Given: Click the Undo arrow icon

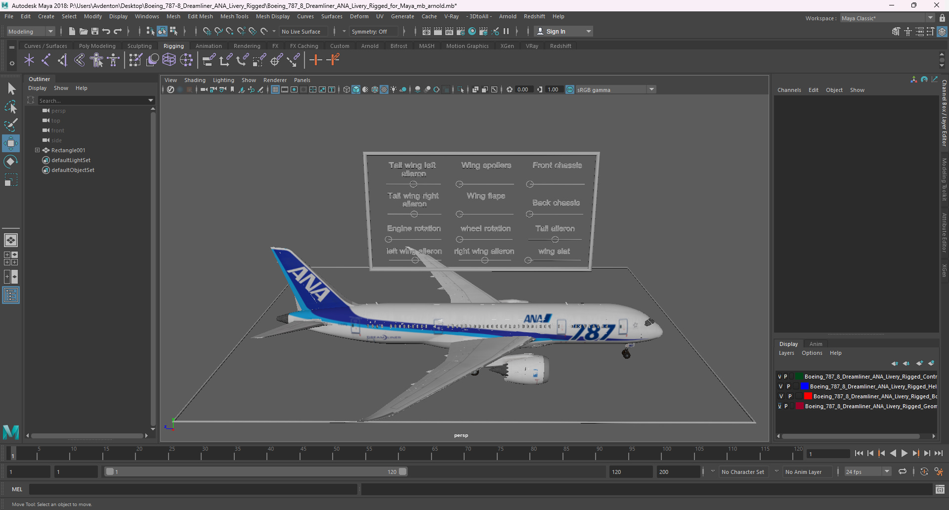Looking at the screenshot, I should point(106,31).
